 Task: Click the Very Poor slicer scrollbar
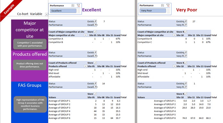click(x=168, y=11)
